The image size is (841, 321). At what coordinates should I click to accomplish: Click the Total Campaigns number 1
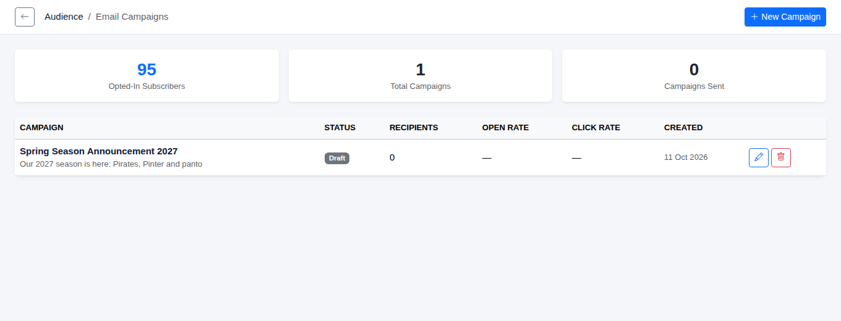click(420, 69)
